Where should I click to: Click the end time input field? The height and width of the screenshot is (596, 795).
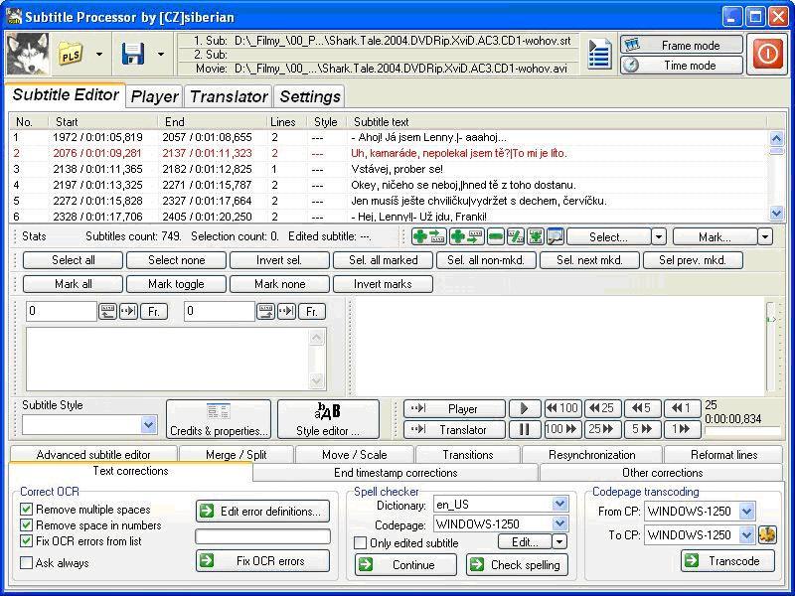(220, 311)
